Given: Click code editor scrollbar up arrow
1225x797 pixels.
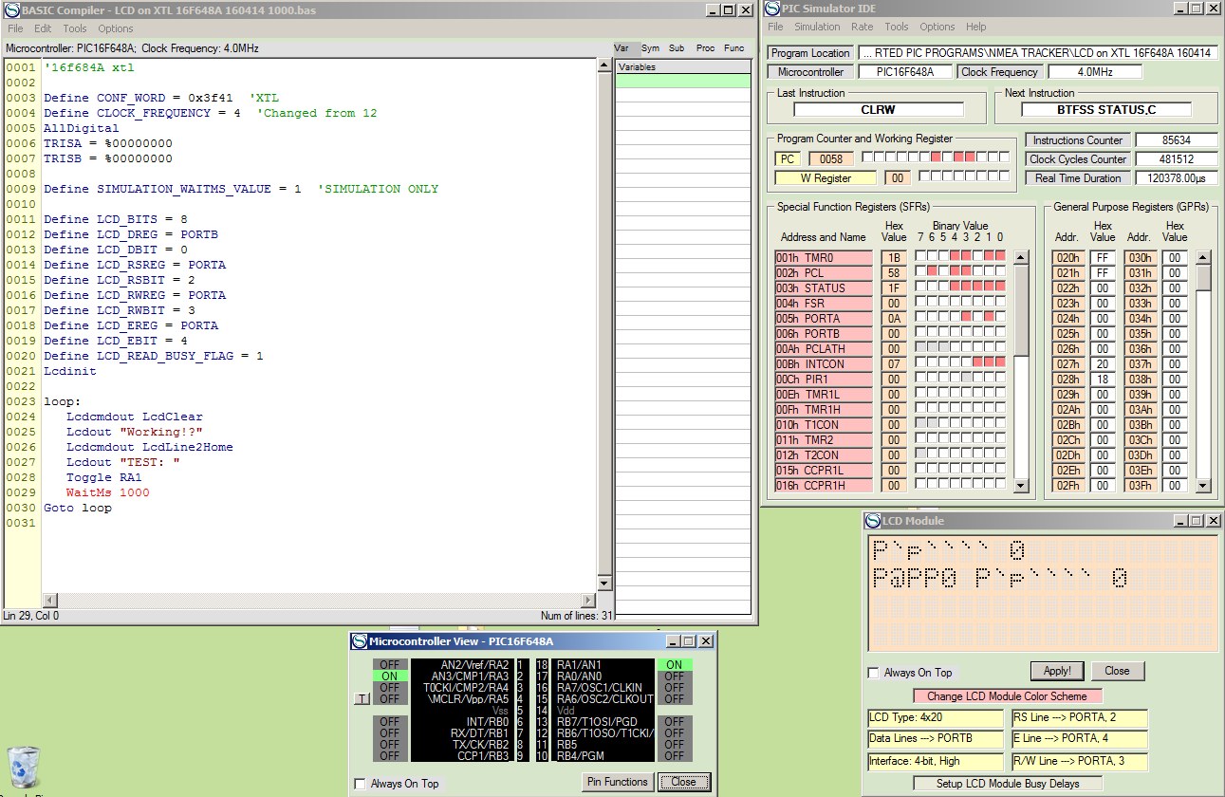Looking at the screenshot, I should point(605,67).
